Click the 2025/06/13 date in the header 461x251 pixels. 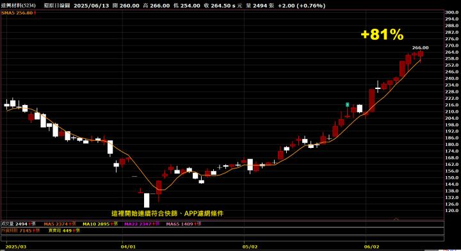tap(91, 6)
